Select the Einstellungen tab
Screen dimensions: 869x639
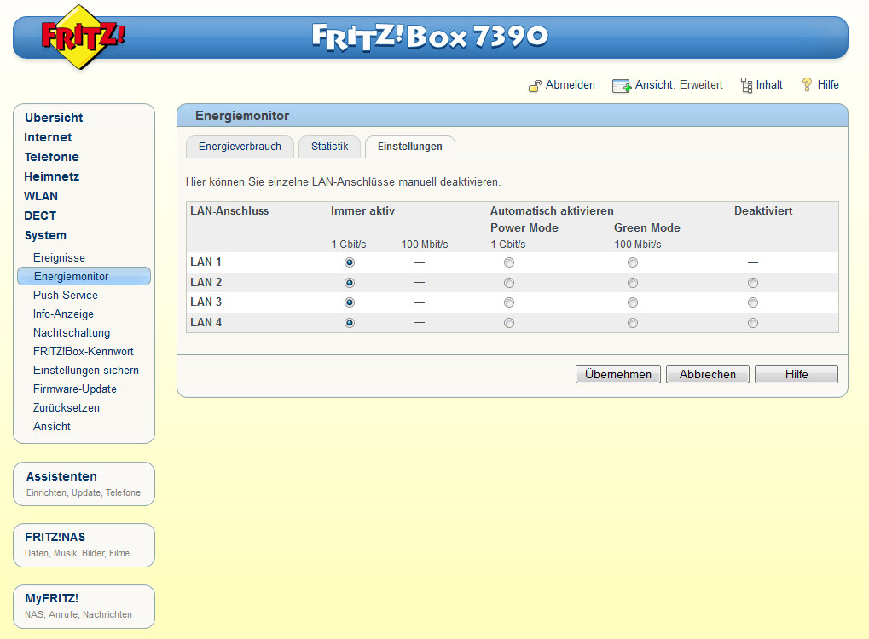410,147
